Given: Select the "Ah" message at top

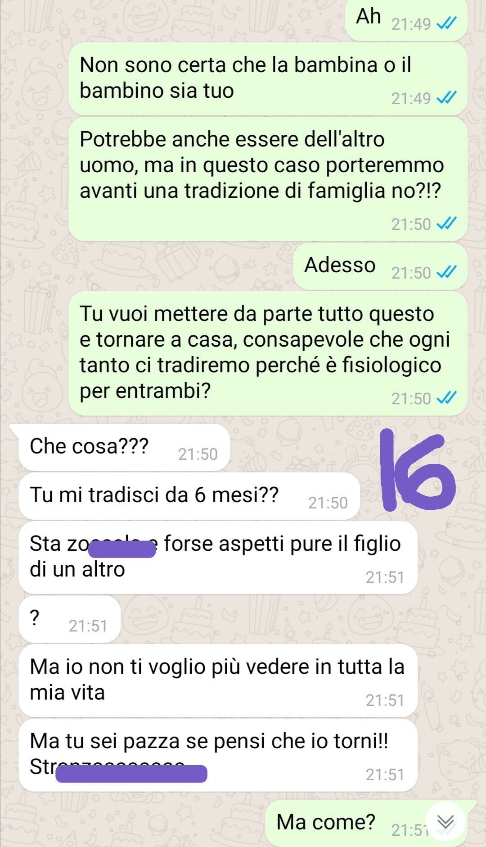Looking at the screenshot, I should 406,19.
